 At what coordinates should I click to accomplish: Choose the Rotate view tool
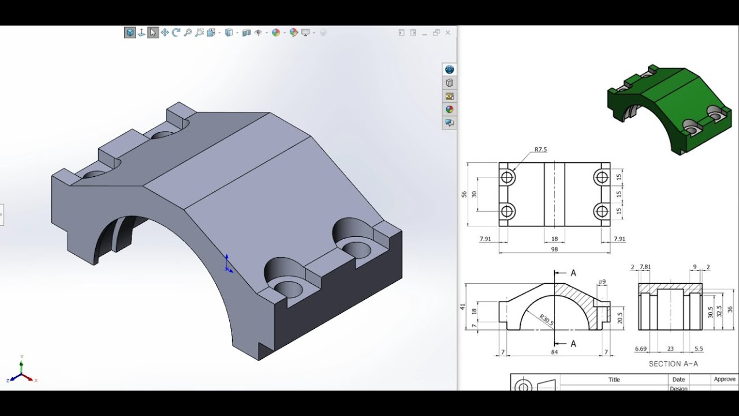(176, 32)
